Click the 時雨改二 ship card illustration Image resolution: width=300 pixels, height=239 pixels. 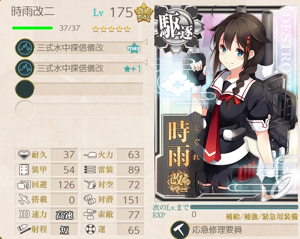[226, 104]
